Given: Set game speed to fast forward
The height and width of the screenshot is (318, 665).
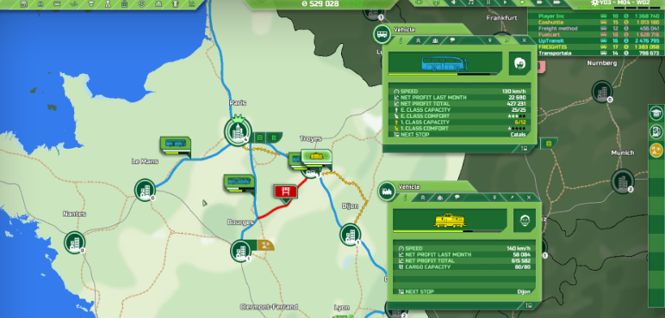Looking at the screenshot, I should coord(540,3).
